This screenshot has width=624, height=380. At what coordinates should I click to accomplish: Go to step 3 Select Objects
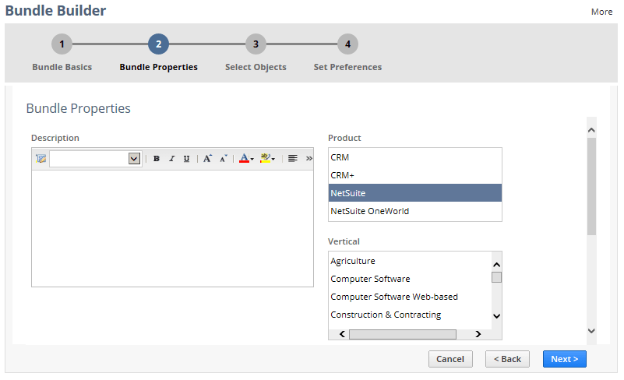click(x=256, y=44)
